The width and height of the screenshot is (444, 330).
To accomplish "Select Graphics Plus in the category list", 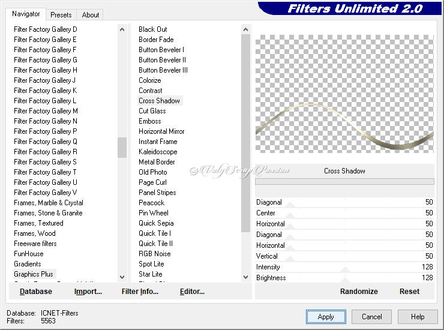I will pos(34,274).
